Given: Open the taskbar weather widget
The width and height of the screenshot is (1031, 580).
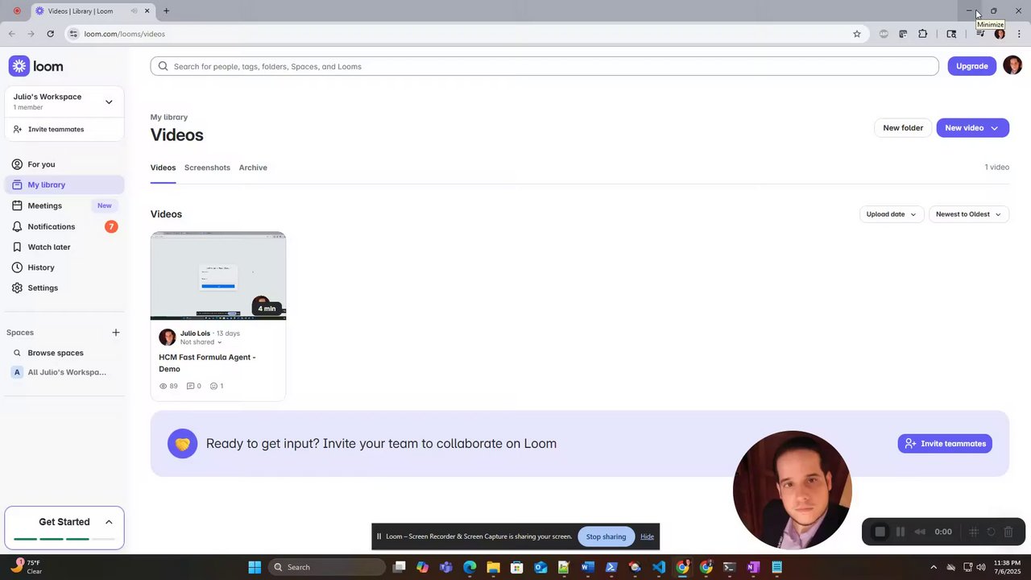Looking at the screenshot, I should tap(27, 567).
